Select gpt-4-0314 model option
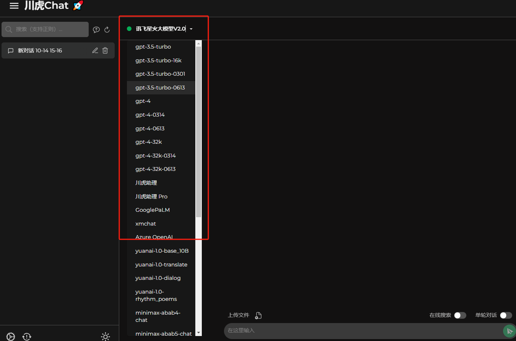 pyautogui.click(x=161, y=115)
